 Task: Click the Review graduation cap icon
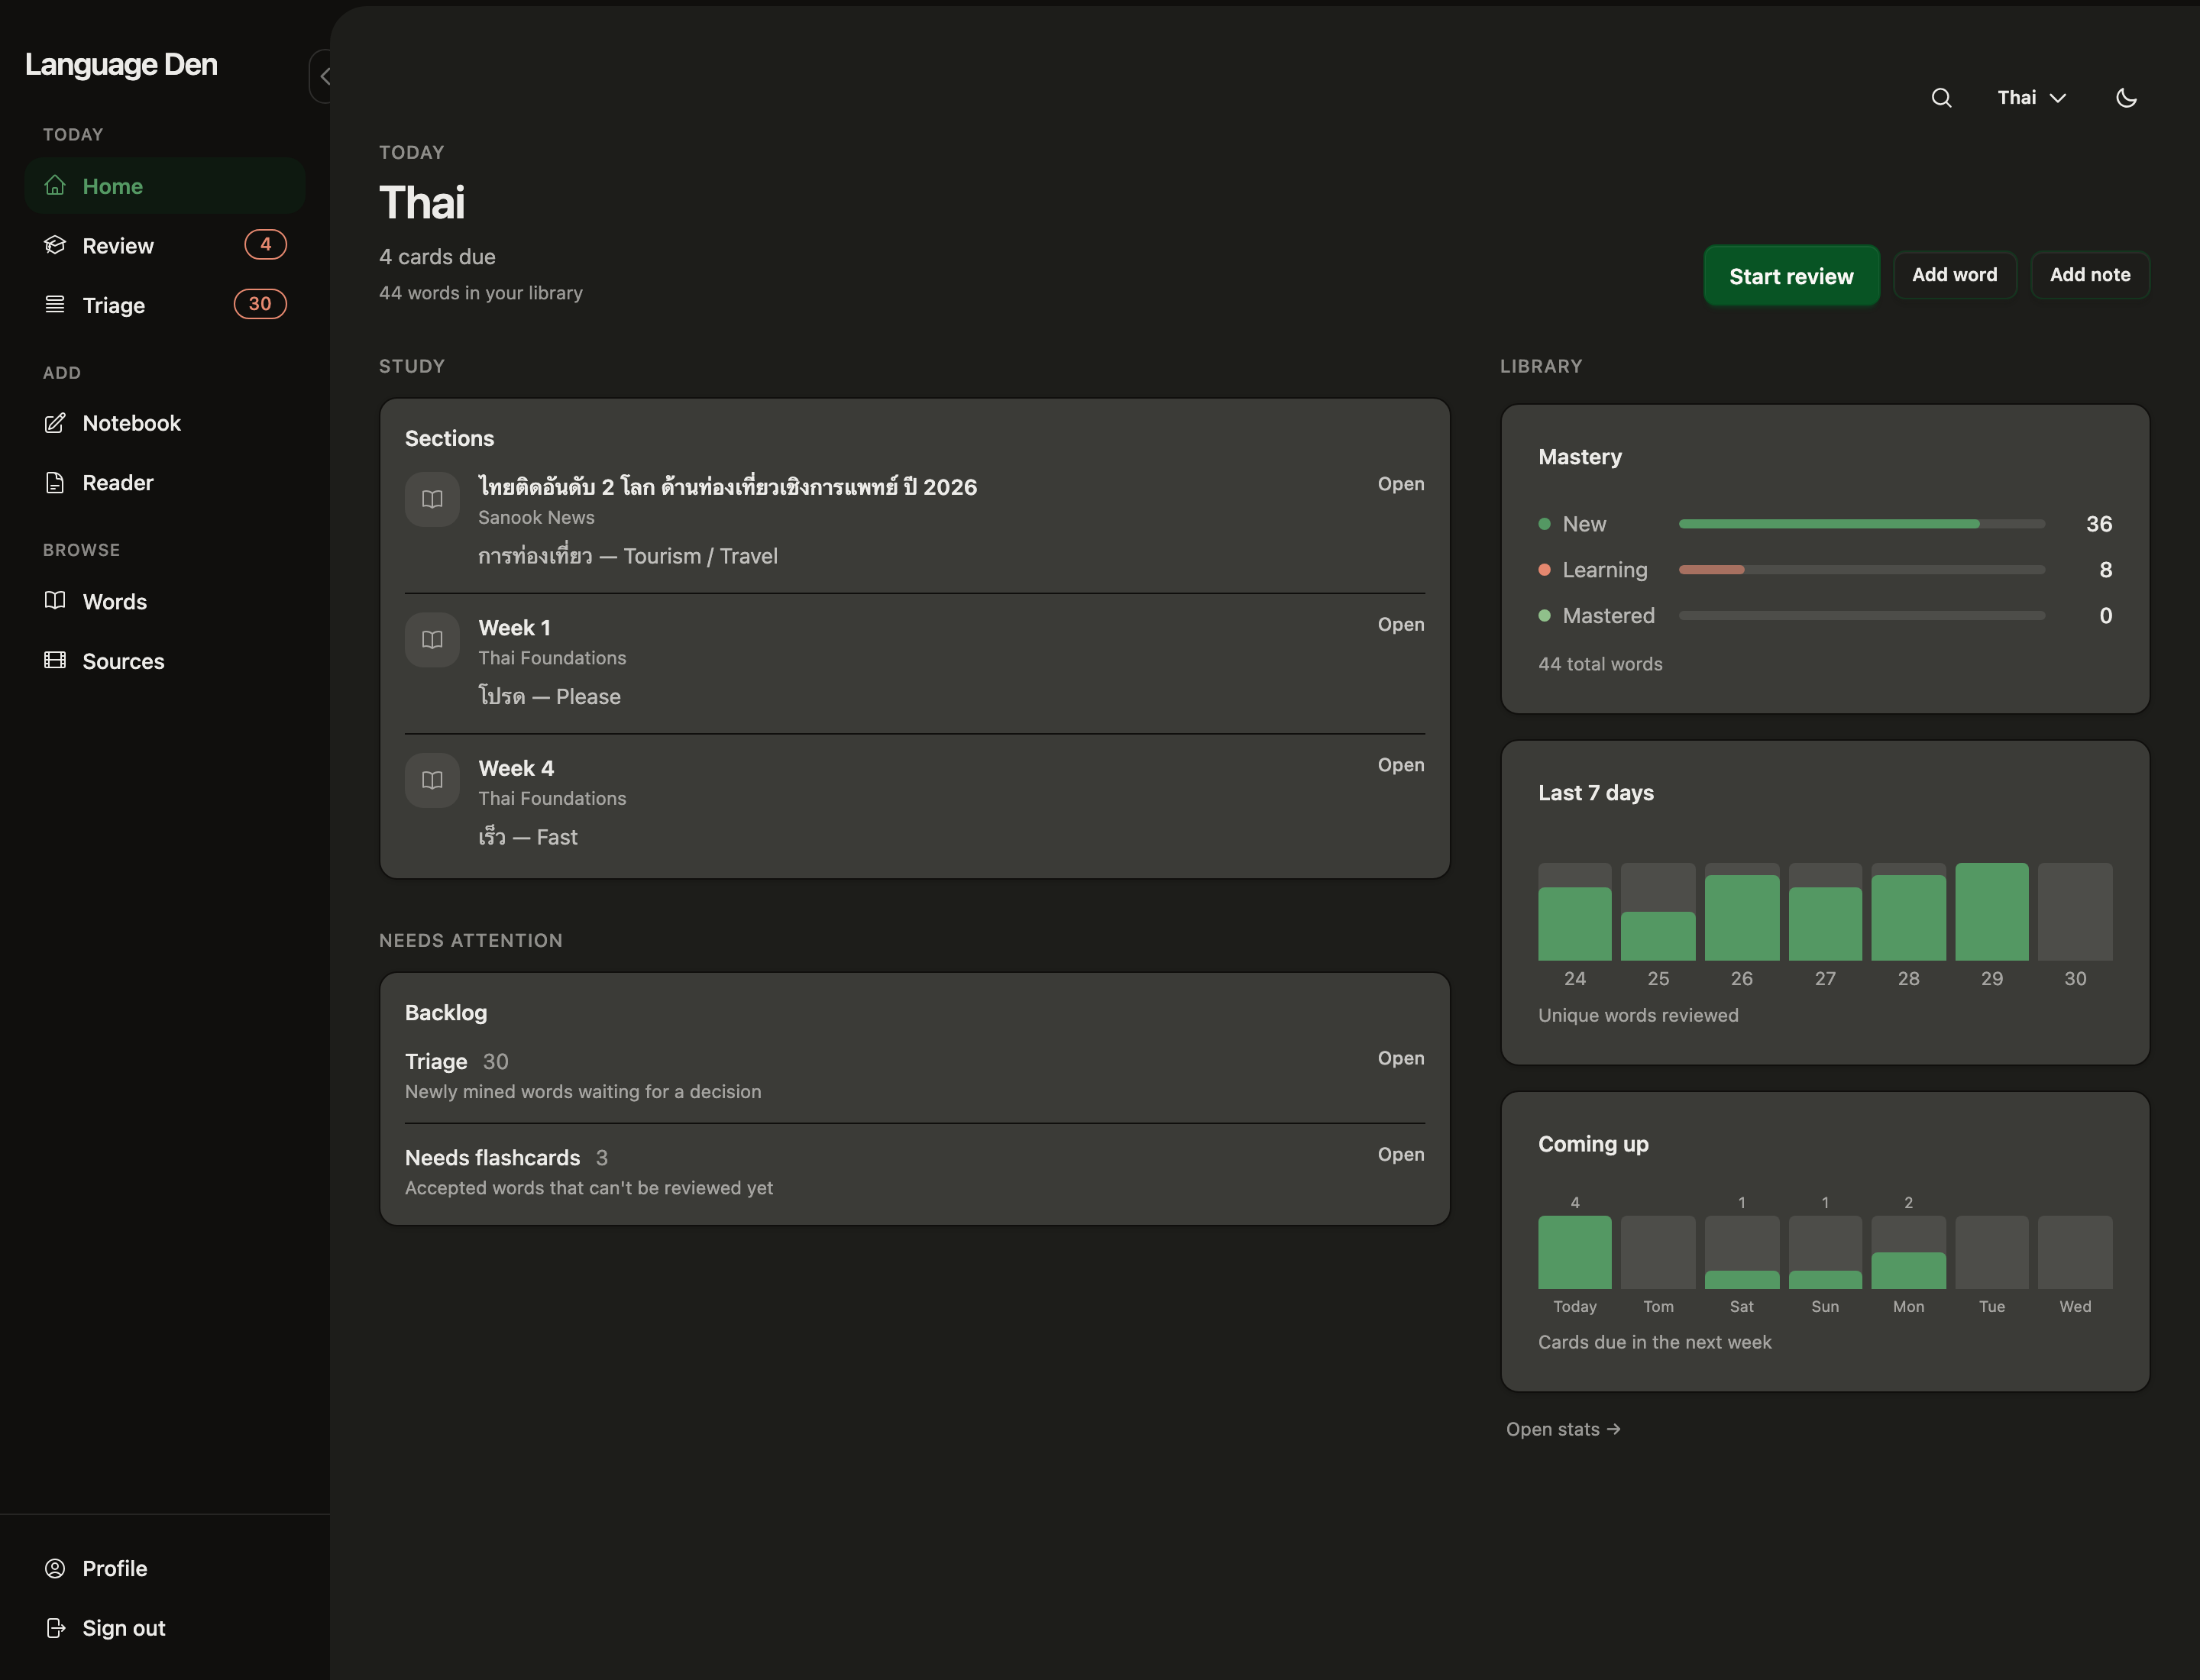(55, 245)
